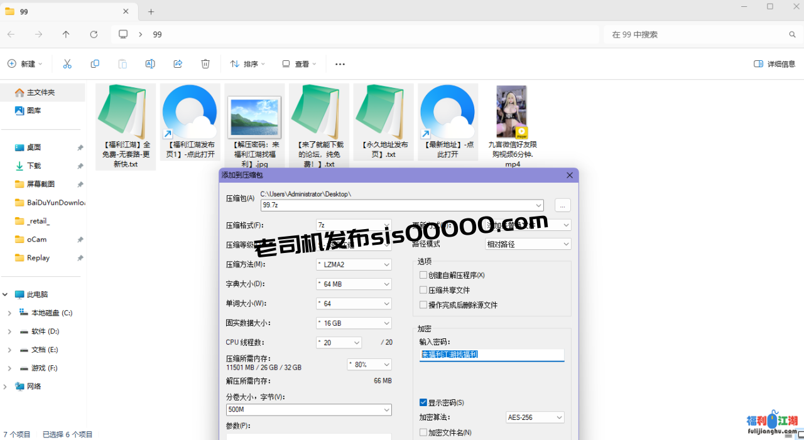
Task: Click the Rename icon in toolbar
Action: click(150, 64)
